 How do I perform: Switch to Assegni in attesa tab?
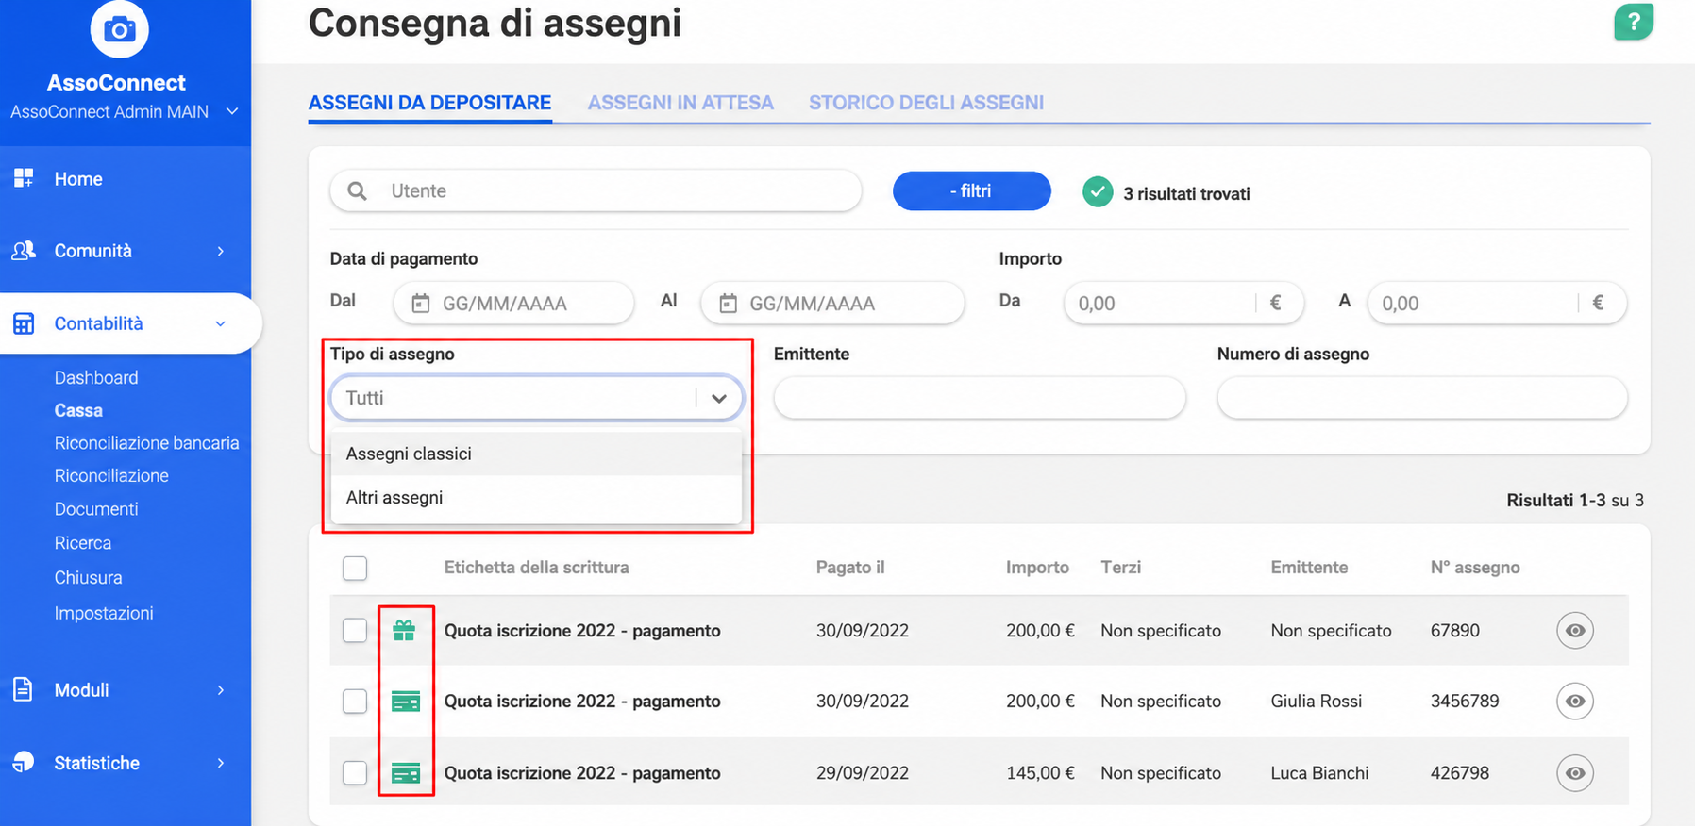coord(680,102)
